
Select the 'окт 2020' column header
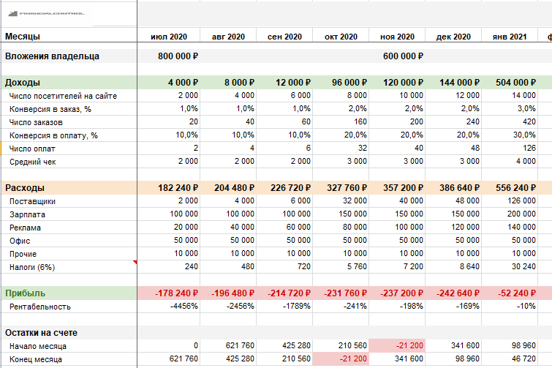[341, 37]
